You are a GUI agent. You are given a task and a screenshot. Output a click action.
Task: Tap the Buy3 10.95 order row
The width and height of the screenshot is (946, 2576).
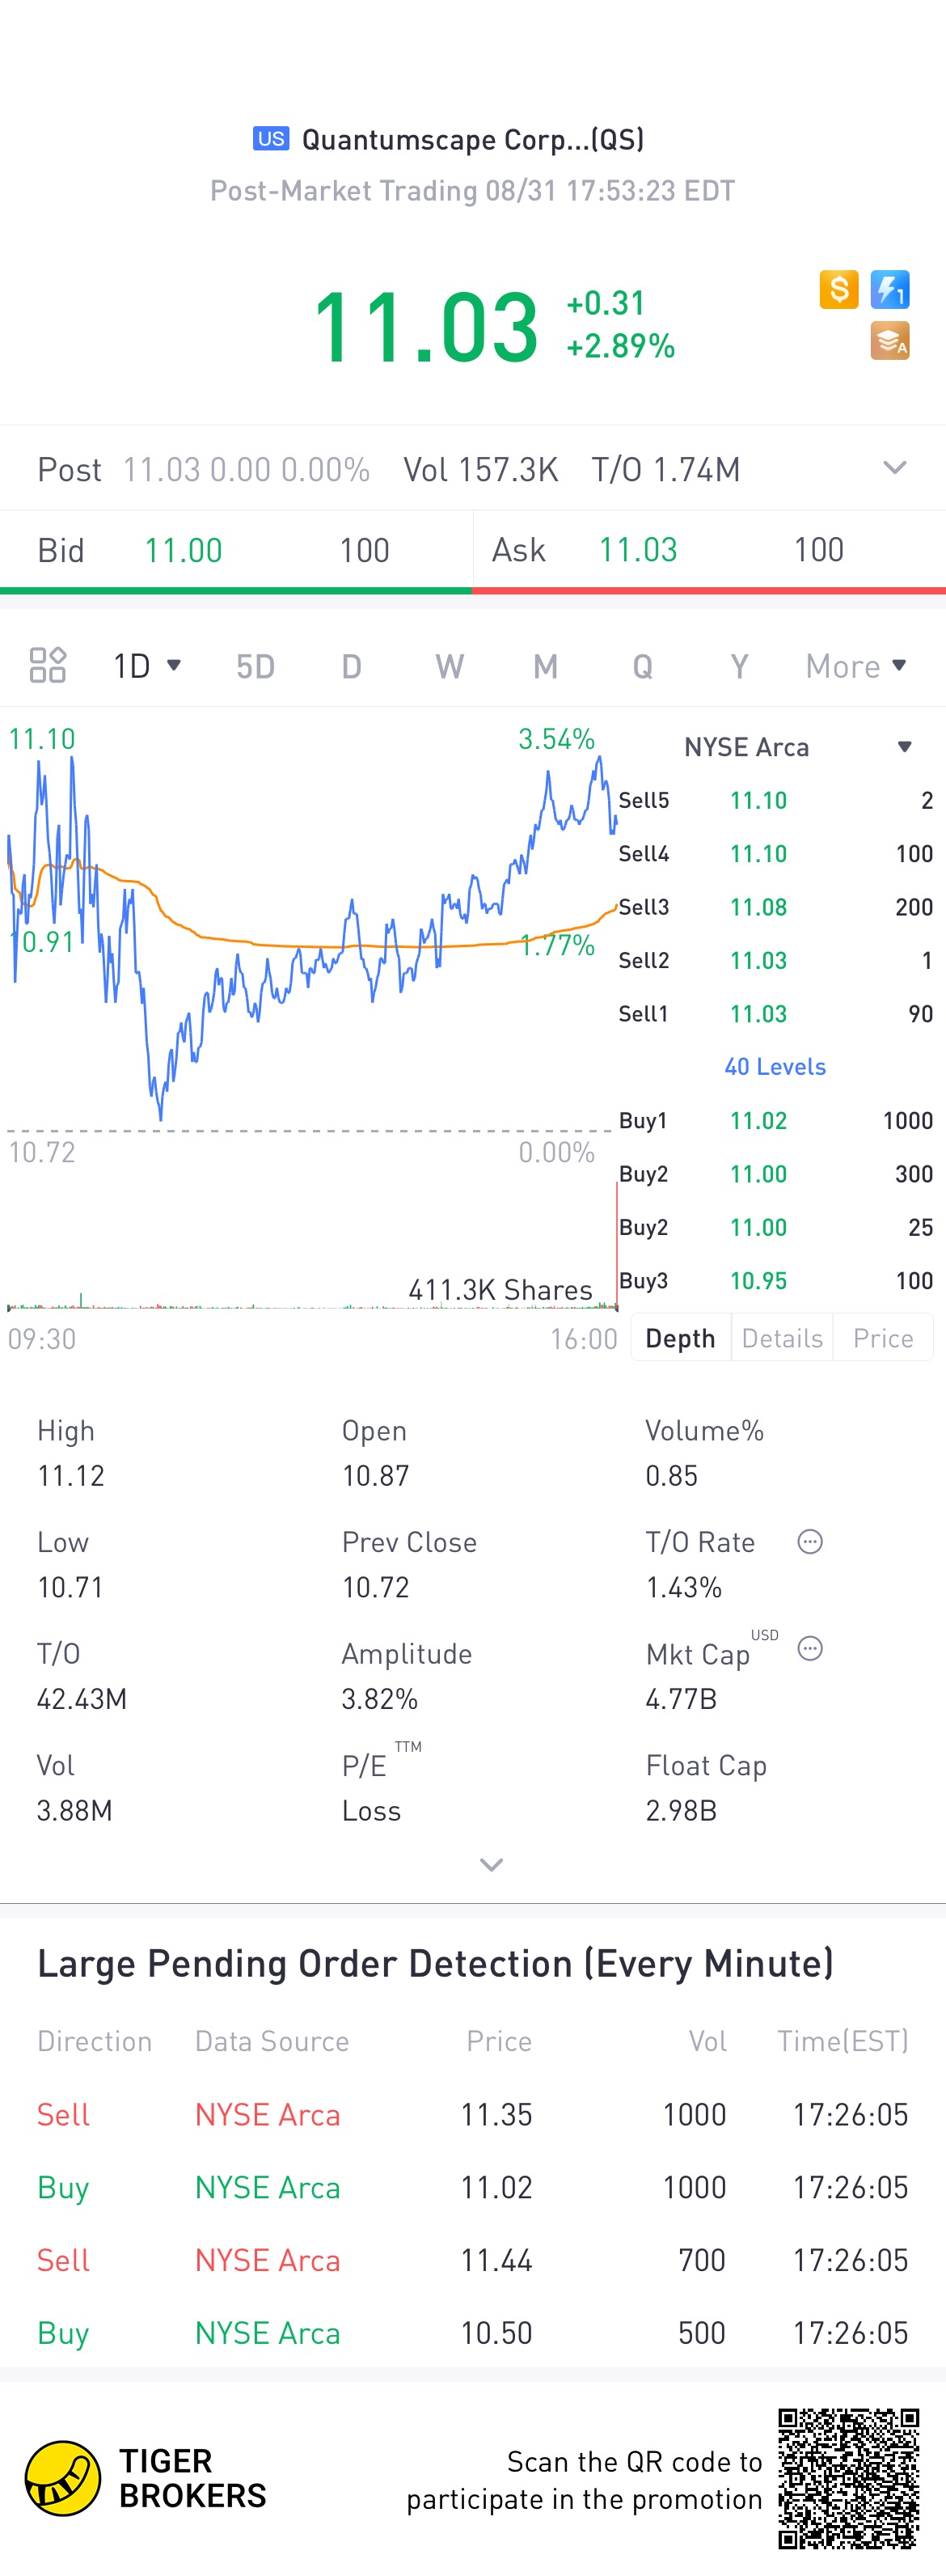[x=775, y=1281]
